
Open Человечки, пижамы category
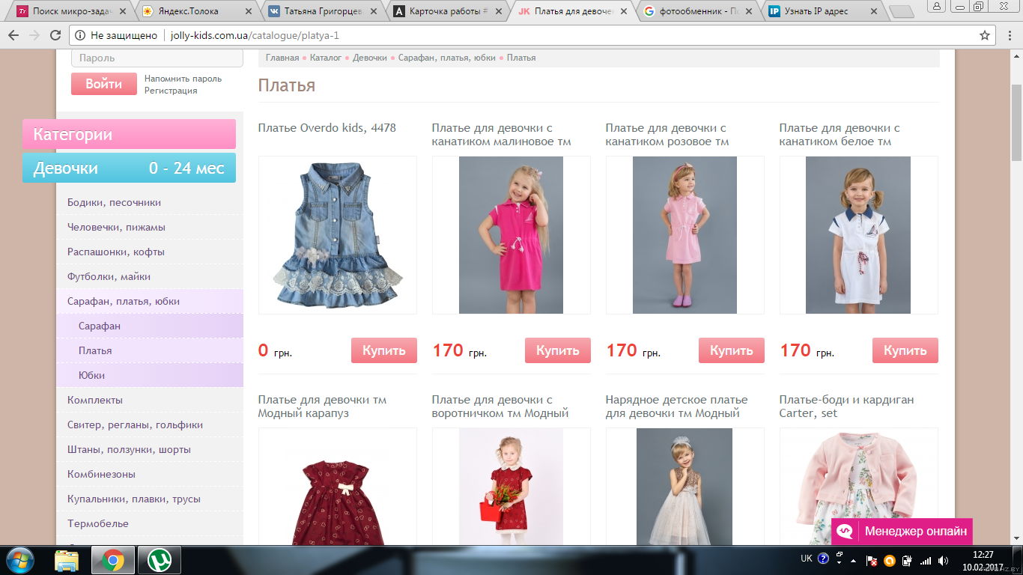150,227
